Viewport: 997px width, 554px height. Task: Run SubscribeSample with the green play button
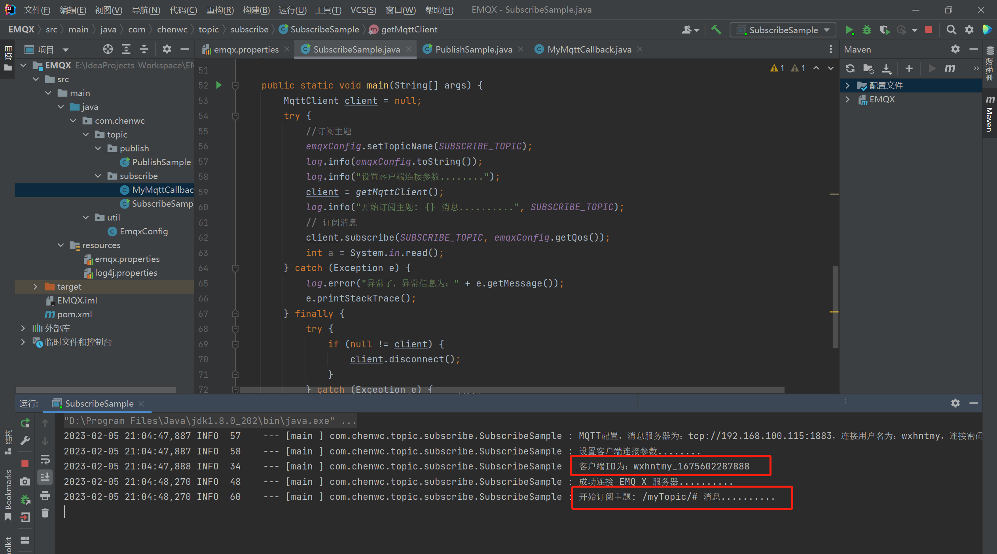click(x=849, y=30)
